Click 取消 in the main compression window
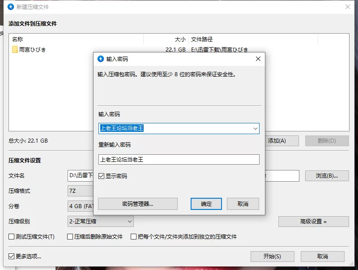358x270 pixels. click(323, 257)
